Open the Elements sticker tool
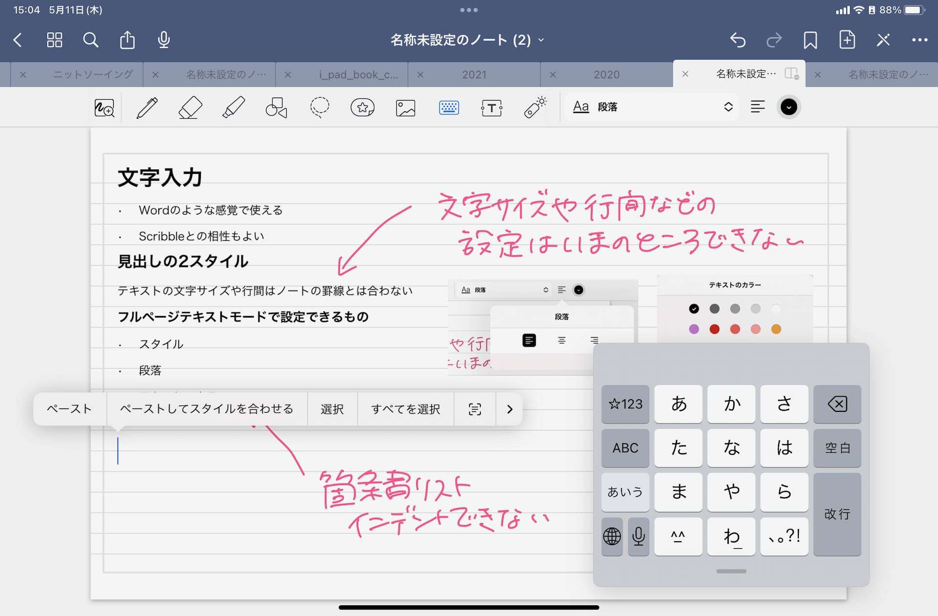This screenshot has width=938, height=616. [362, 107]
